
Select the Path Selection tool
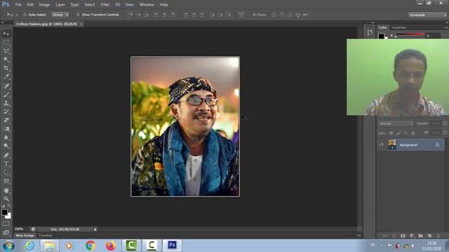tap(6, 173)
